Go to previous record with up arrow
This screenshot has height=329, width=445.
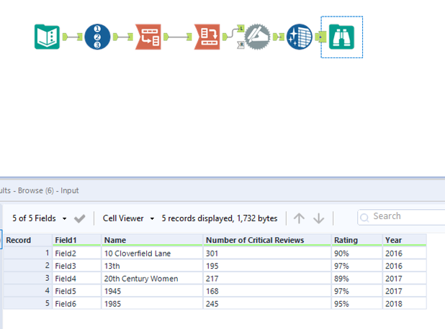[299, 218]
